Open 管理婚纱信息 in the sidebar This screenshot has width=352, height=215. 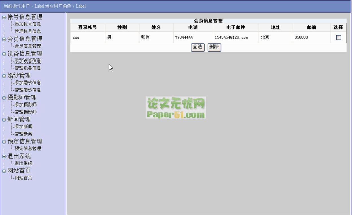(28, 90)
